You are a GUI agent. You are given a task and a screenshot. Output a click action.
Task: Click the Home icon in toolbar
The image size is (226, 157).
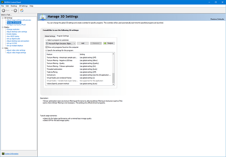click(x=22, y=10)
